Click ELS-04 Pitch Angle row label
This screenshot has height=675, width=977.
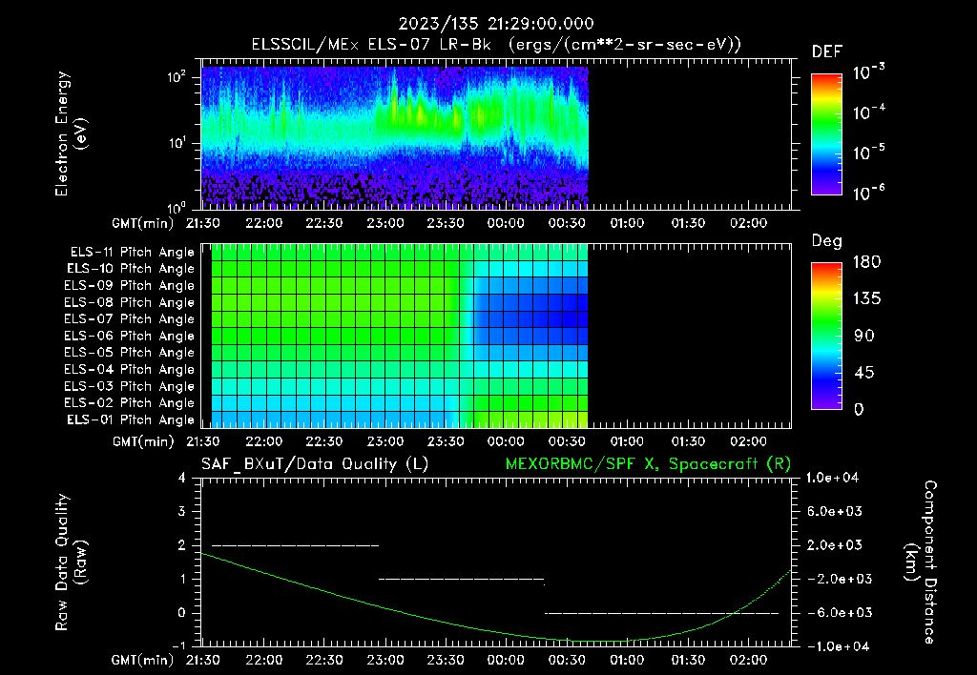coord(130,369)
